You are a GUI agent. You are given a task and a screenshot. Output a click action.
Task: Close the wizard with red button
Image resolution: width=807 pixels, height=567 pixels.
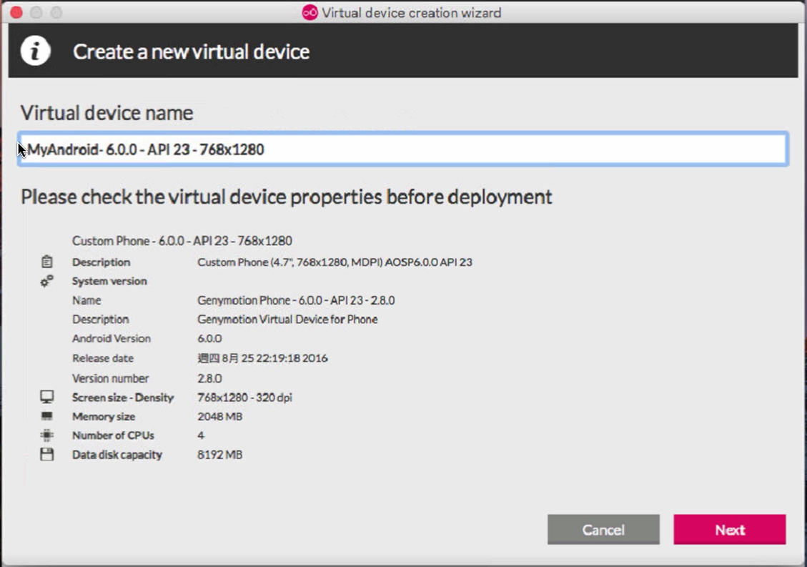tap(16, 12)
